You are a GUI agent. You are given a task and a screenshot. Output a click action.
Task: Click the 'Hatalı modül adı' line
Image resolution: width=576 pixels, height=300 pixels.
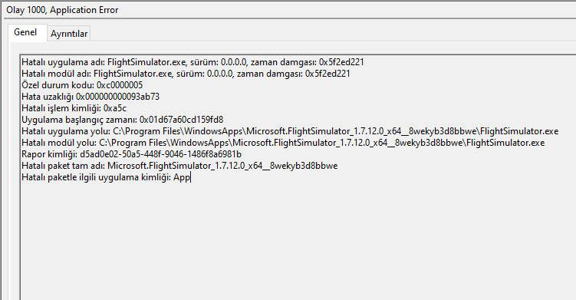186,74
